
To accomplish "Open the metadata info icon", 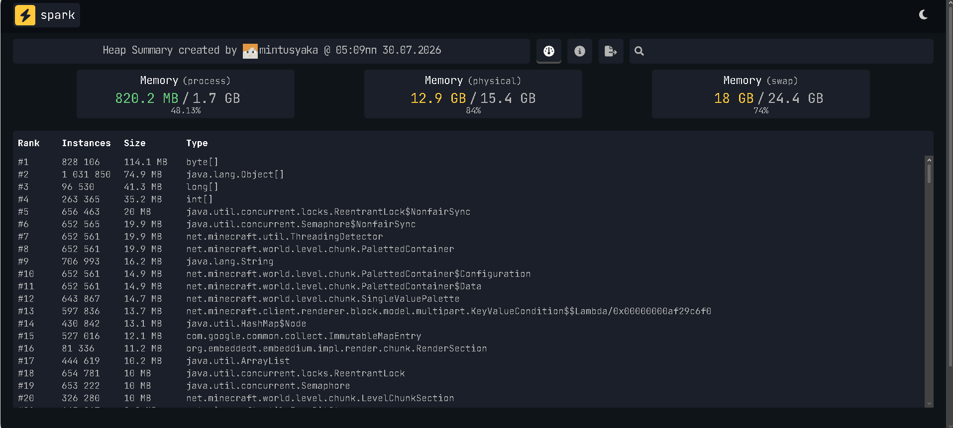I will click(580, 51).
